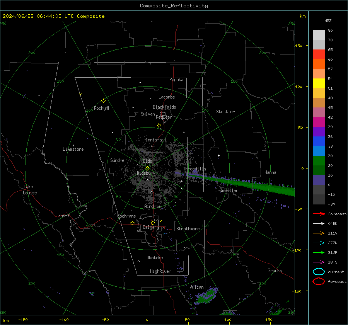
Task: Select the Lake Louise label
Action: click(x=30, y=190)
